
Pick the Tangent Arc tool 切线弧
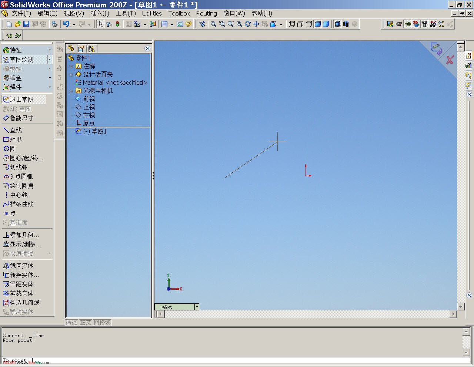pyautogui.click(x=16, y=167)
